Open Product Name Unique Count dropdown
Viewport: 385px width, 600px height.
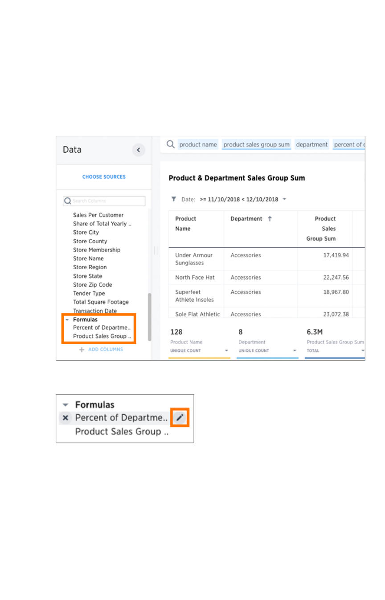pos(226,351)
